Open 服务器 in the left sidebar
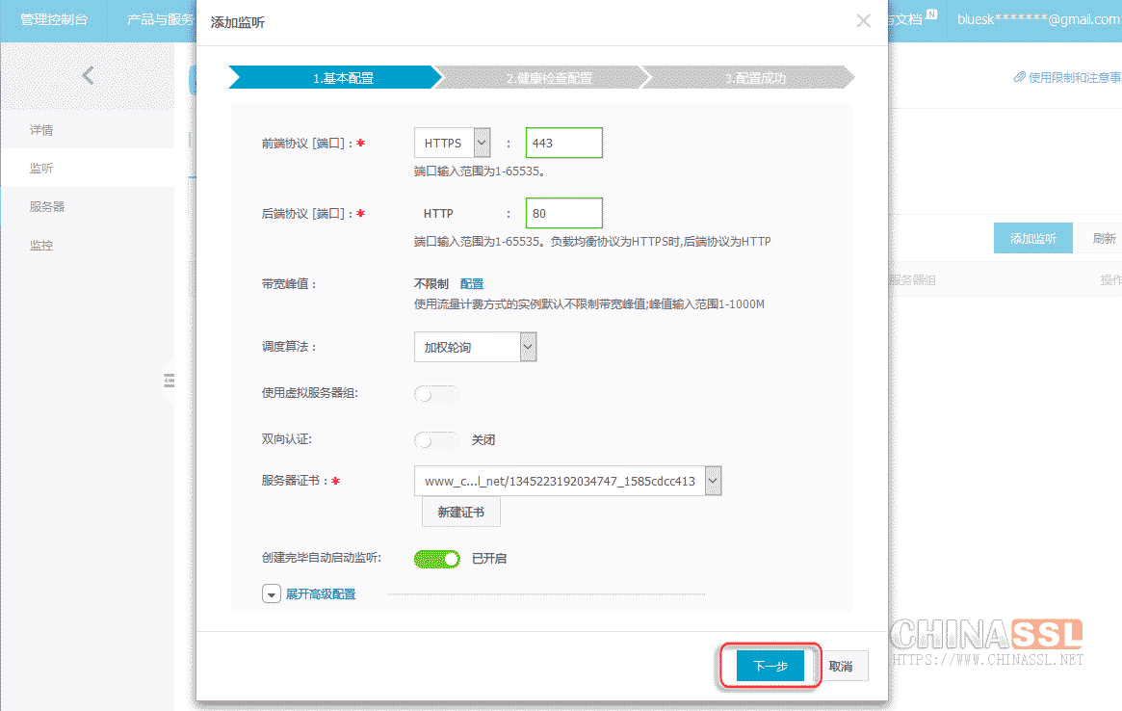Screen dimensions: 1122x711 pyautogui.click(x=47, y=207)
